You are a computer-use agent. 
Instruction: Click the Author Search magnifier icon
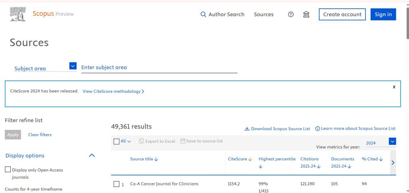pos(203,14)
